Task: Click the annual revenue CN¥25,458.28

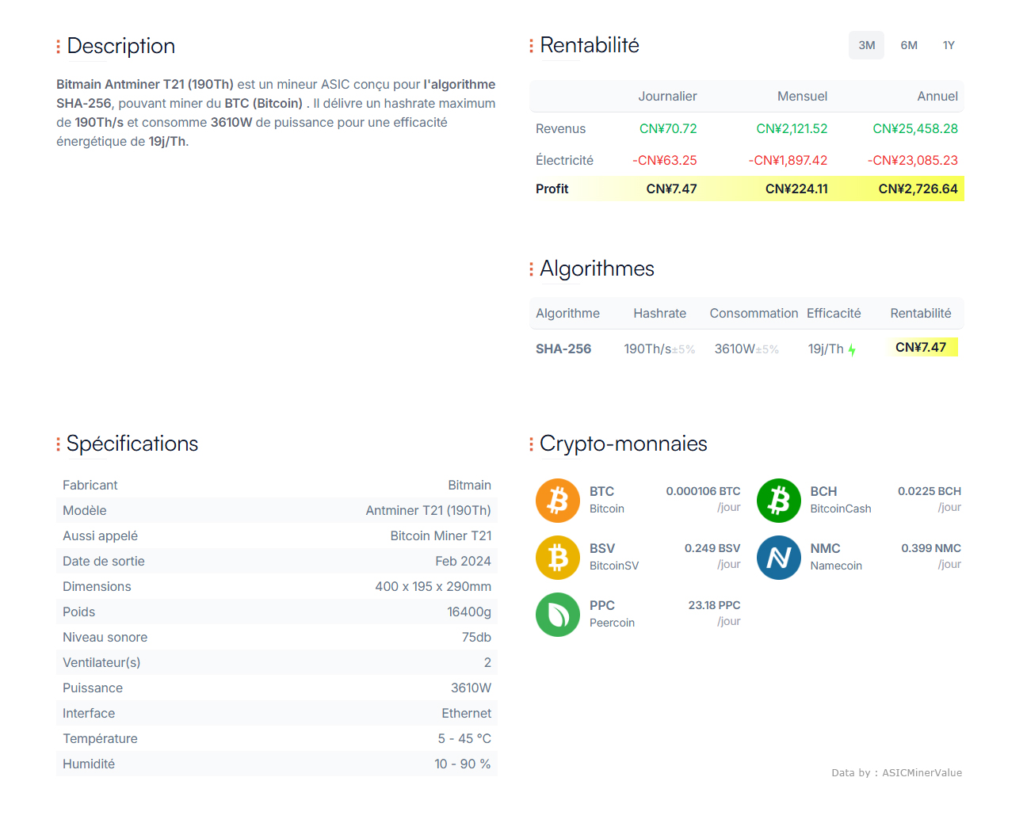Action: [x=915, y=128]
